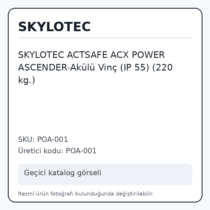Select the Üretici kodu: POA-001 line
Image resolution: width=210 pixels, height=210 pixels.
(x=57, y=151)
